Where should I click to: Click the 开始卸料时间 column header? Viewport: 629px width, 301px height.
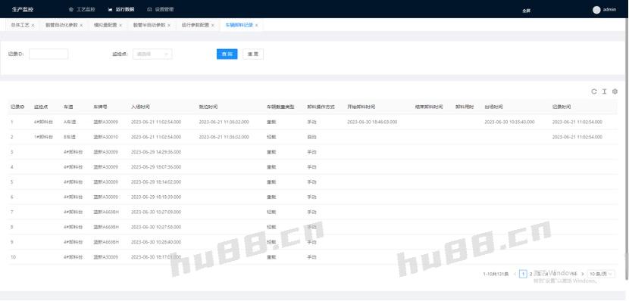tap(361, 107)
